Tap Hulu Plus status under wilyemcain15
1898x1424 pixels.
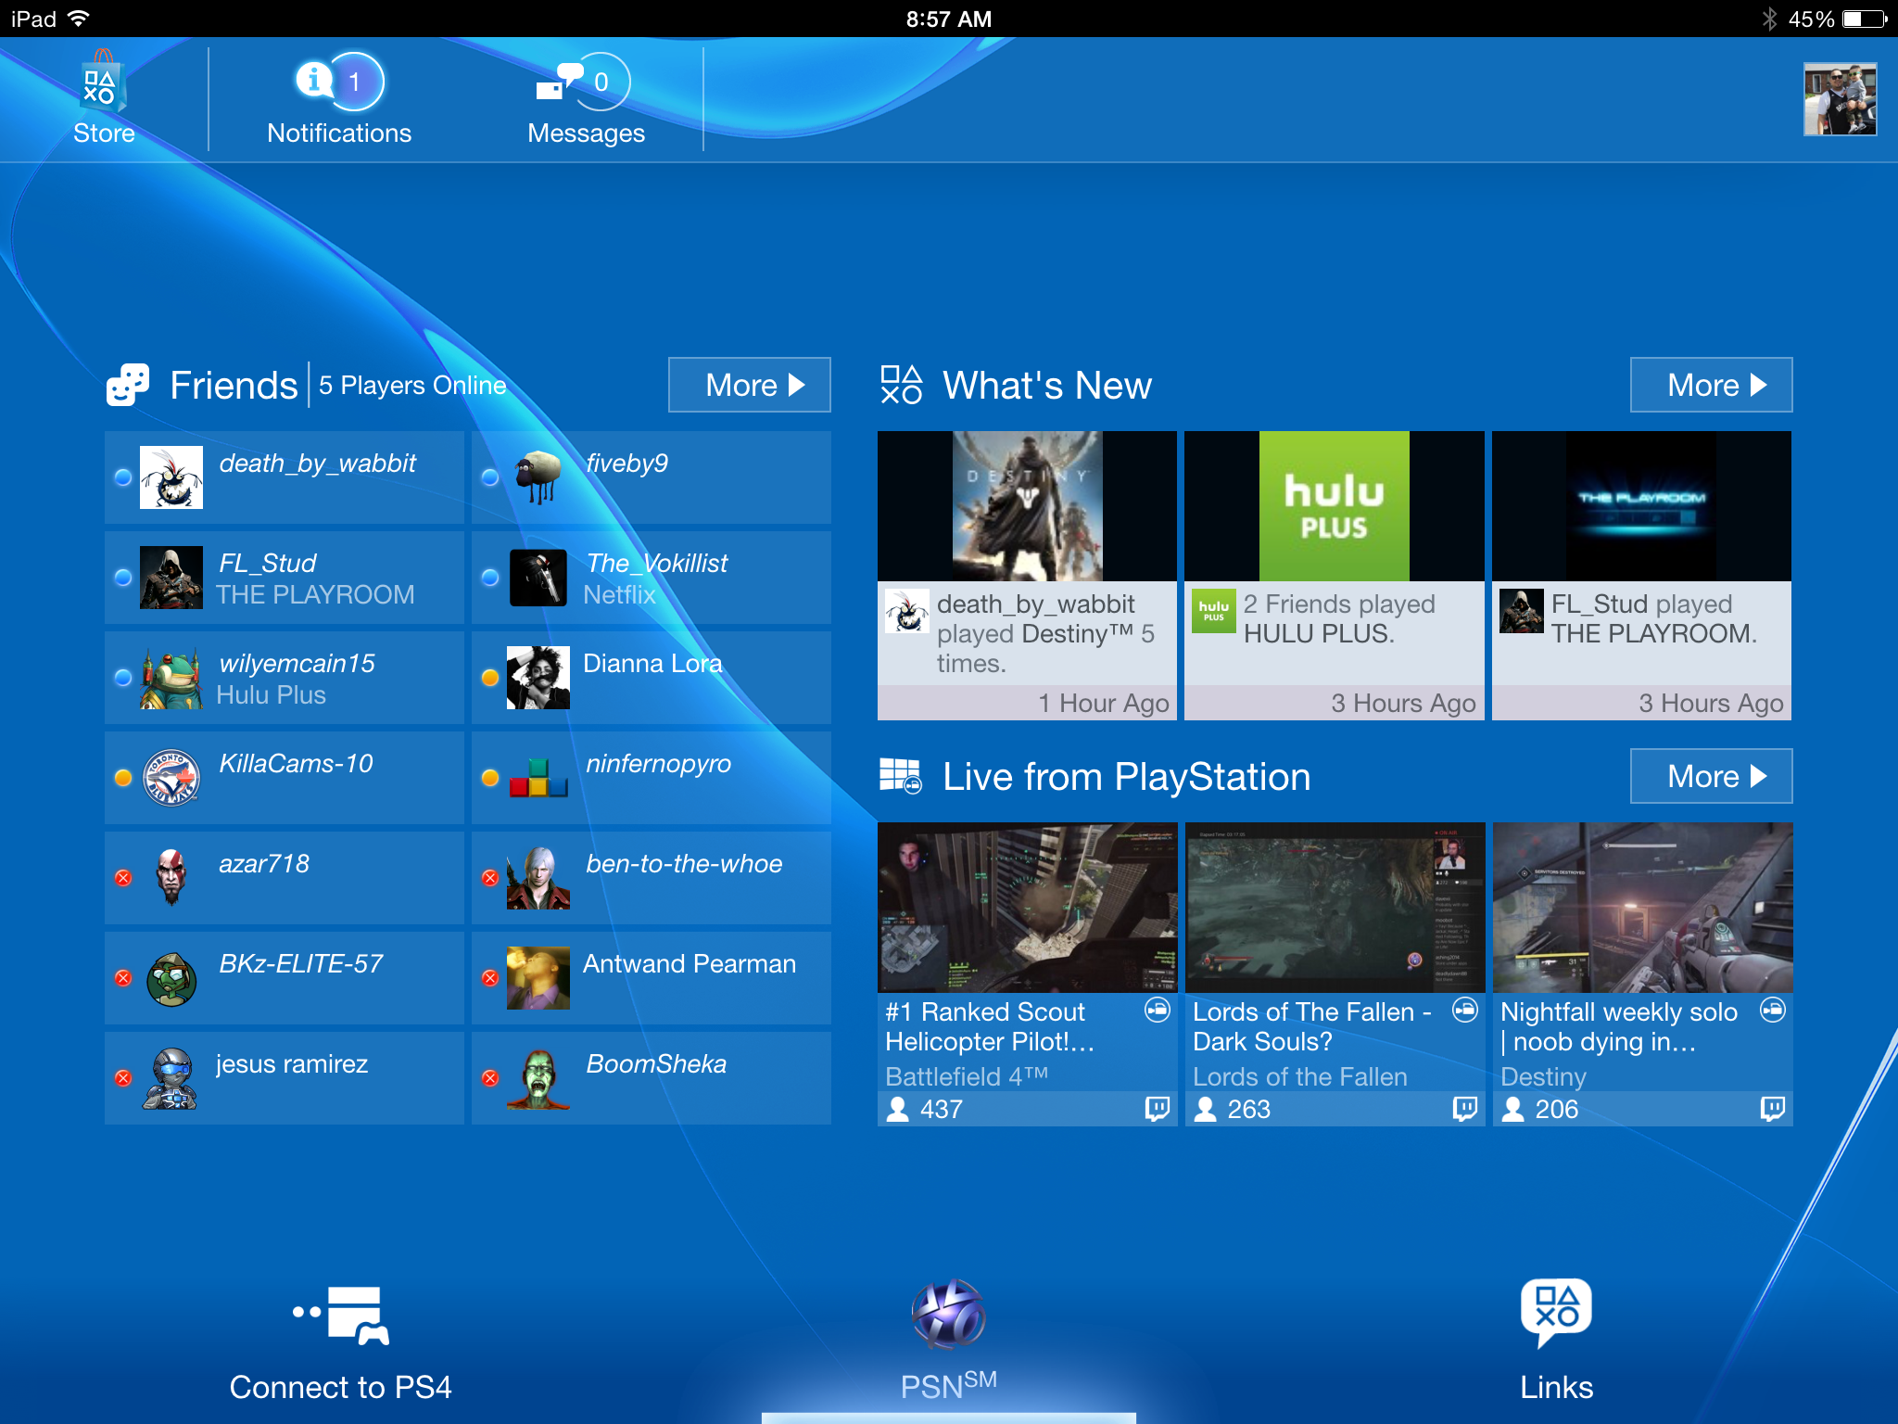[x=271, y=695]
